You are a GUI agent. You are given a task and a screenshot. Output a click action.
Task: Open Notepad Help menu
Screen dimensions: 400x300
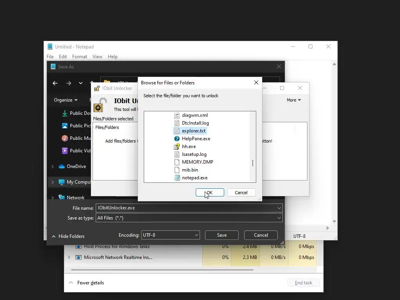112,57
